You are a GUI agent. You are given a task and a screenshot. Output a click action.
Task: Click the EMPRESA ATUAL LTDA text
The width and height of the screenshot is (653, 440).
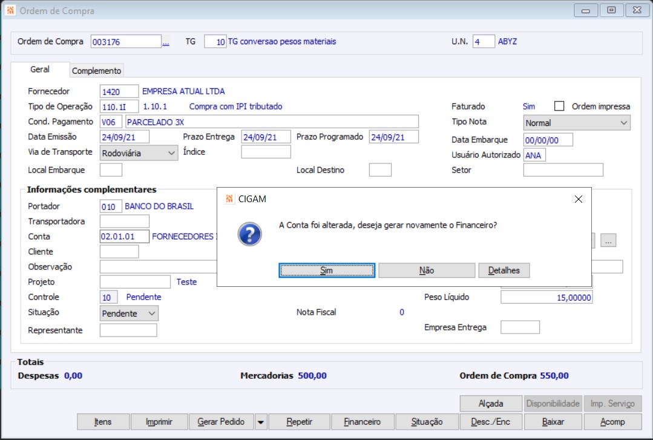183,91
